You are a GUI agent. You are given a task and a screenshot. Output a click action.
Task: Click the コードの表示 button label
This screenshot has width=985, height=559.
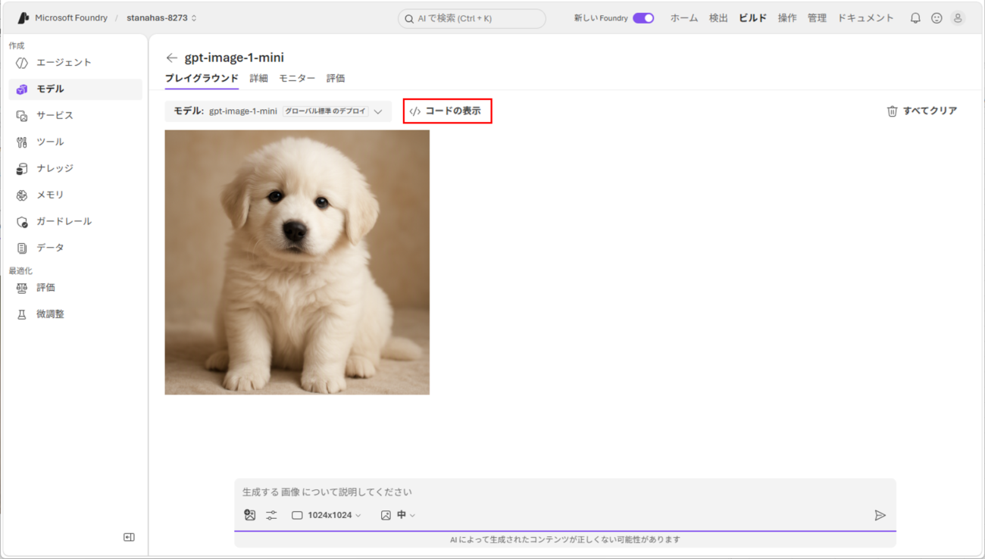pos(453,111)
